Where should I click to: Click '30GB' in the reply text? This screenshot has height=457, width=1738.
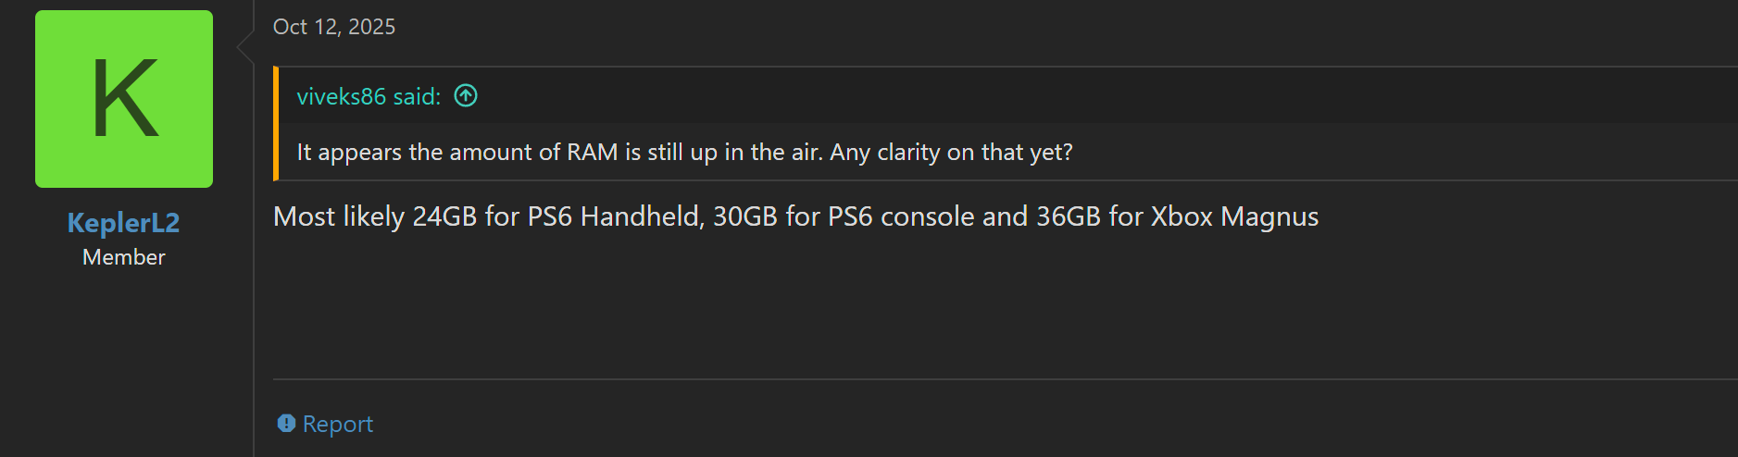point(744,216)
